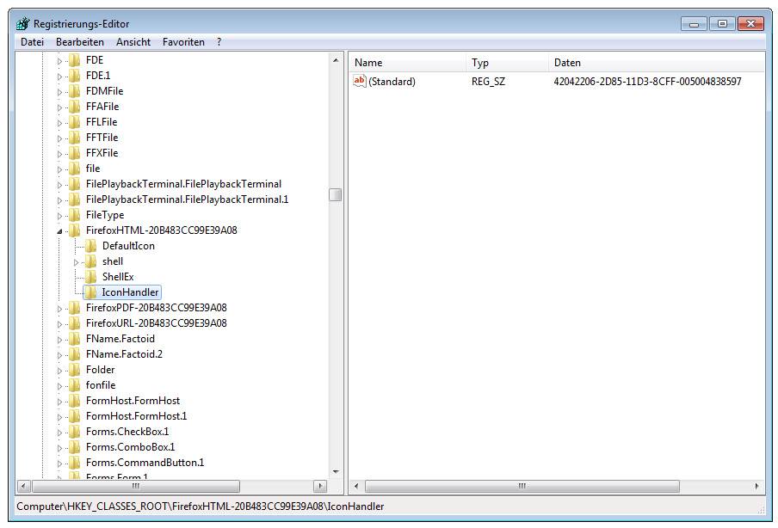Image resolution: width=778 pixels, height=528 pixels.
Task: Select the FileType folder icon
Action: pos(75,215)
